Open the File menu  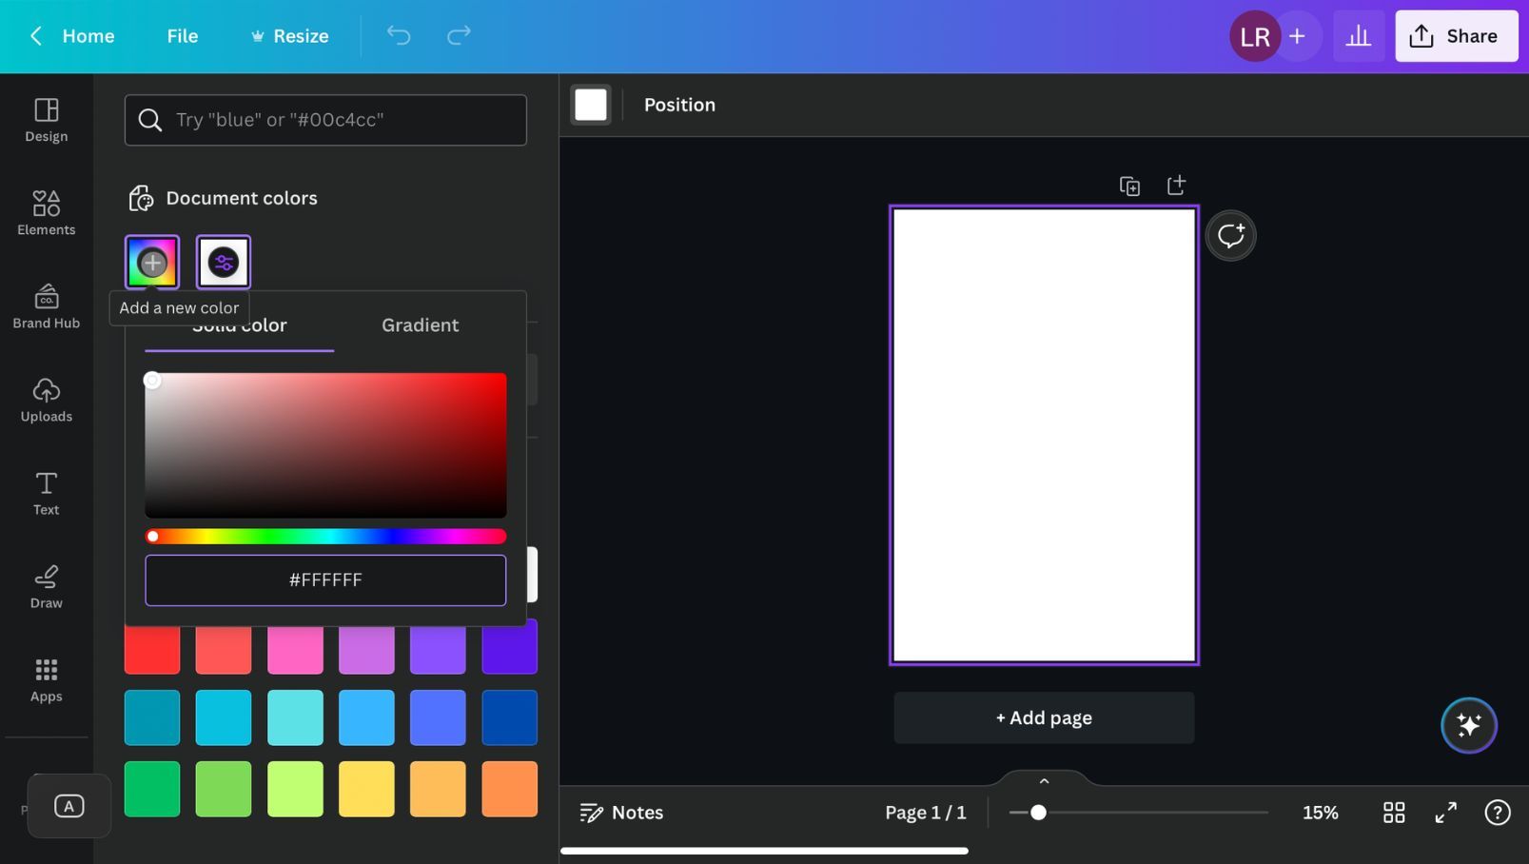(182, 36)
